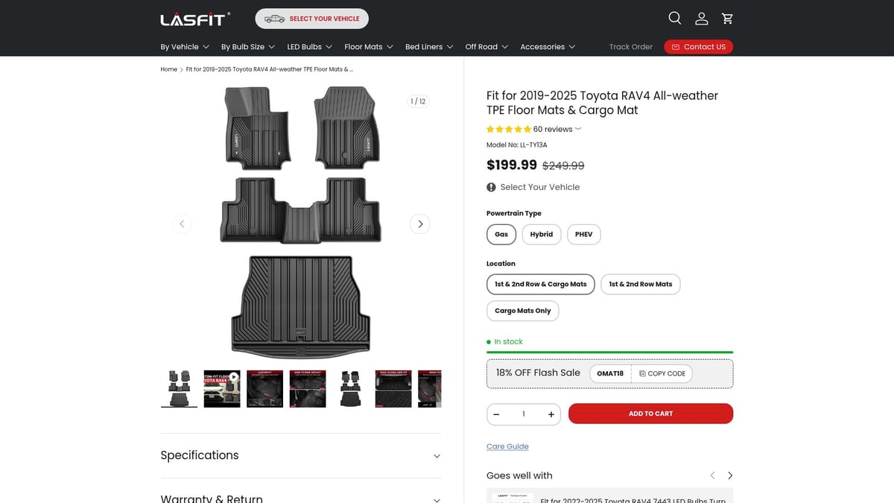Click the video thumbnail in image gallery
894x503 pixels.
[x=222, y=388]
